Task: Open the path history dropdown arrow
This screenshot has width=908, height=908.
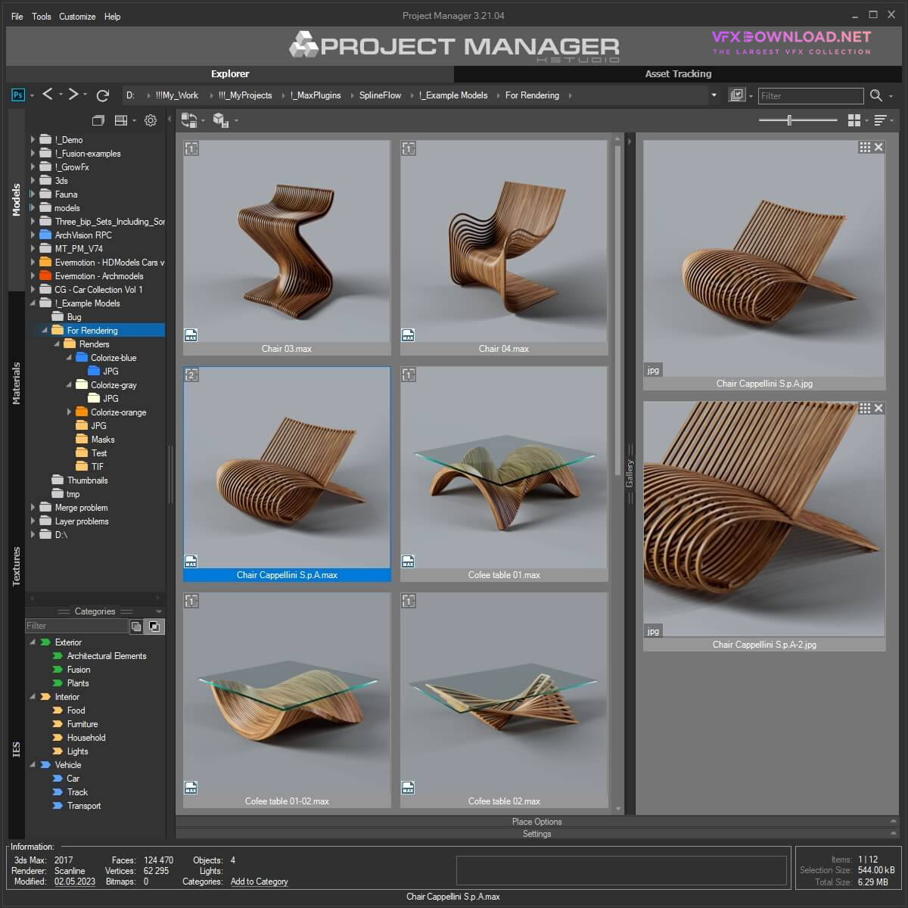Action: click(714, 95)
